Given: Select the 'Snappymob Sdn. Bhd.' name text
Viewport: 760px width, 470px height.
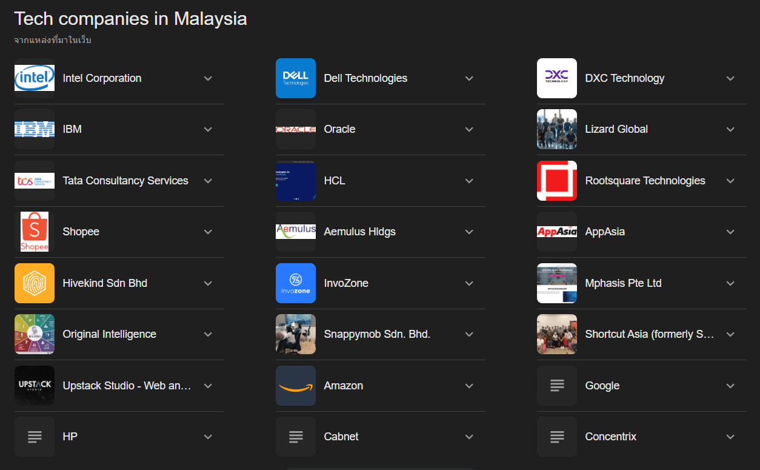Looking at the screenshot, I should click(x=377, y=334).
